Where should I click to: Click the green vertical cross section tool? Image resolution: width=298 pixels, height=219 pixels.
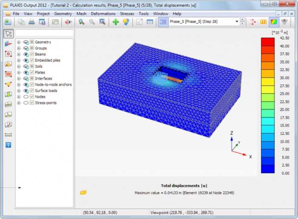(8, 94)
